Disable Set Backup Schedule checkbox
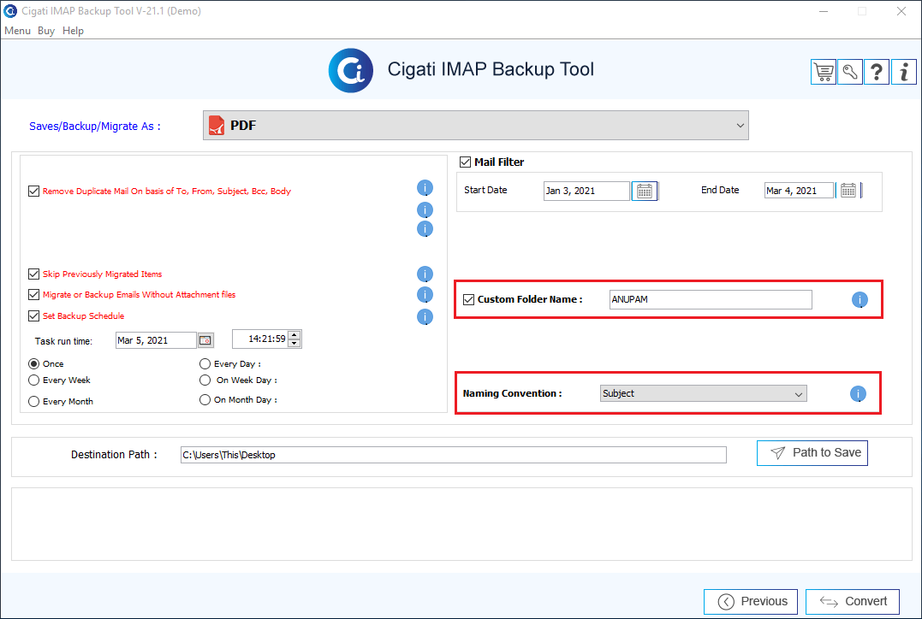 [34, 316]
